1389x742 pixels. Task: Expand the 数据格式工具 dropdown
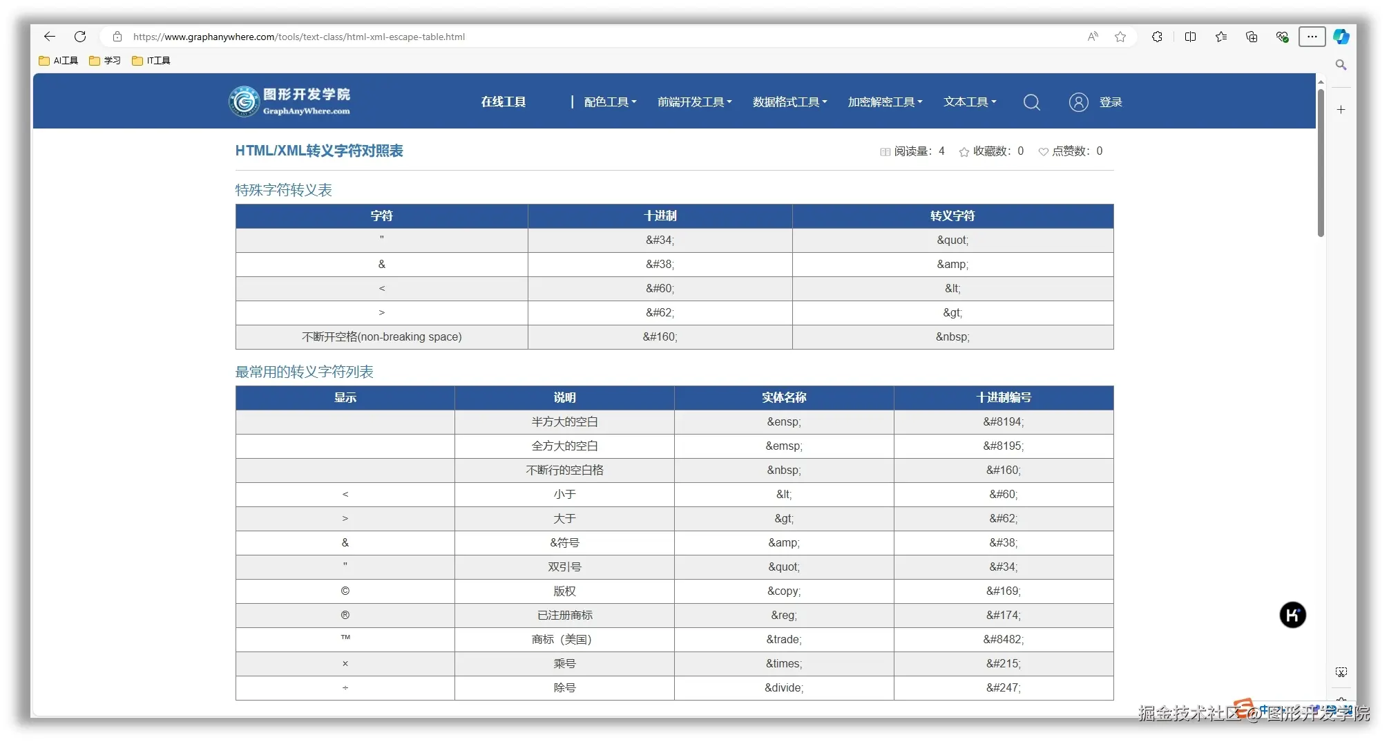(789, 102)
